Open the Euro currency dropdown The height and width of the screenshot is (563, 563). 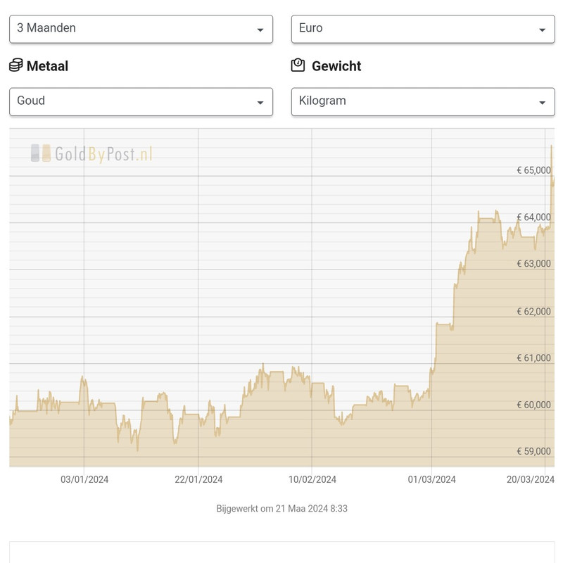point(423,29)
